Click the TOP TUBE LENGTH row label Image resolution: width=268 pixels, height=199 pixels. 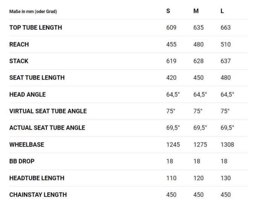point(36,28)
